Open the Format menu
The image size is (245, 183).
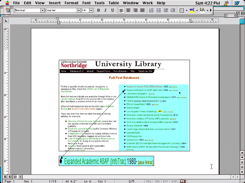[x=72, y=3]
